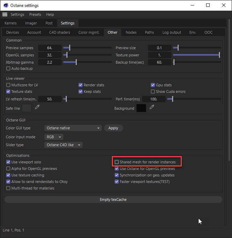
Task: Click the Safe line color swatch
Action: click(x=27, y=108)
